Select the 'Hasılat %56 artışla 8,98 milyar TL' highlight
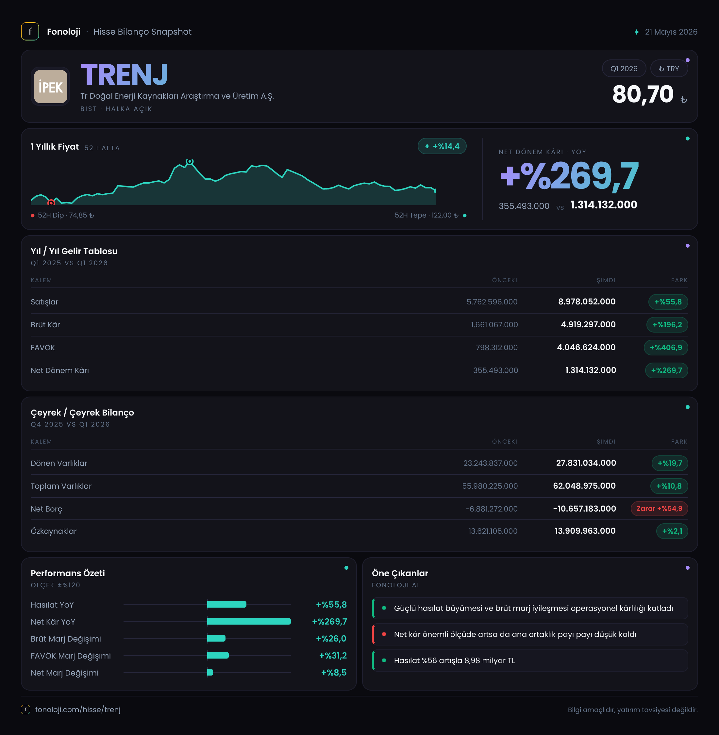 point(530,660)
